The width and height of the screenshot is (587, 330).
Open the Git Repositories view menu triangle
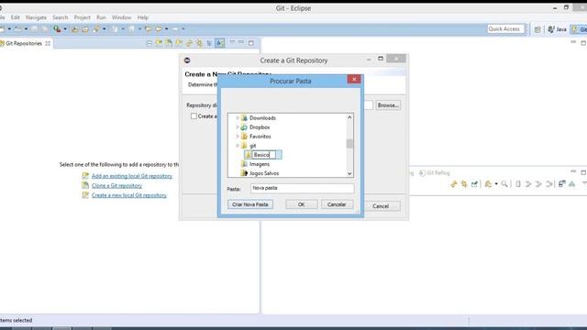coord(232,42)
